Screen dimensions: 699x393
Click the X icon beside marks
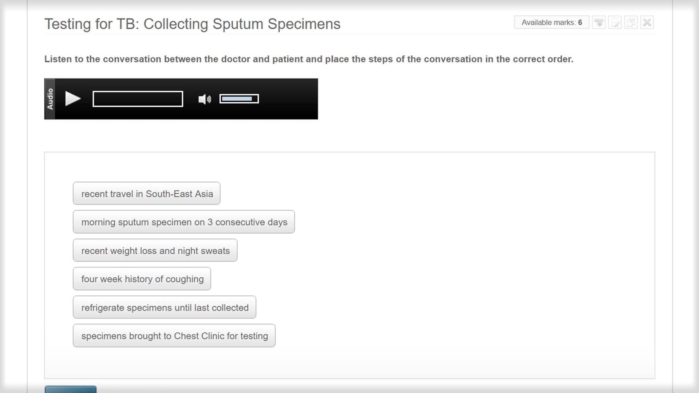(x=647, y=23)
